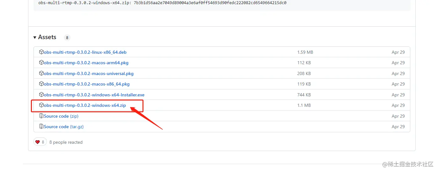Download obs-multi-rtmp-0.3.0.2-macos-universal.pkg
Viewport: 439px width, 173px height.
click(x=89, y=73)
